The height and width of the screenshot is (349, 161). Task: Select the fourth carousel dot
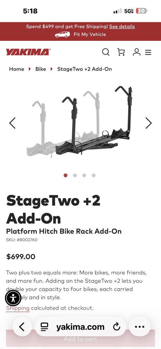click(x=93, y=175)
